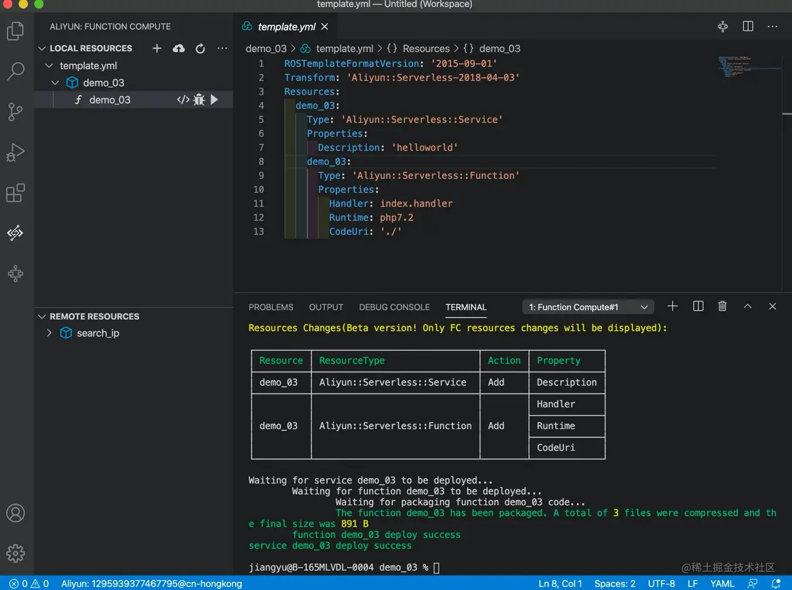Collapse the Local Resources section
The width and height of the screenshot is (792, 590).
[42, 49]
